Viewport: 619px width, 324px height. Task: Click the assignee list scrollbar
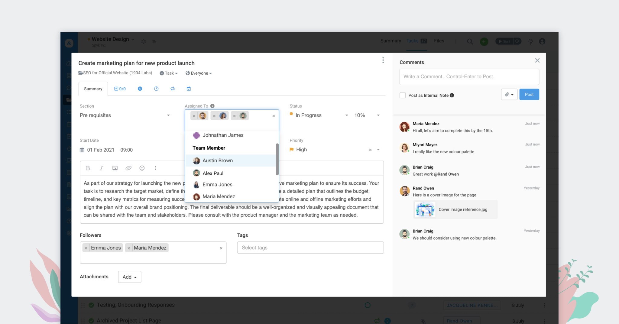tap(277, 159)
